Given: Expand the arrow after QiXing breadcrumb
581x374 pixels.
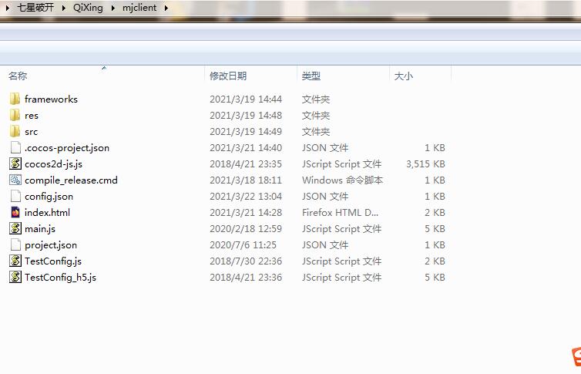Looking at the screenshot, I should pos(113,8).
